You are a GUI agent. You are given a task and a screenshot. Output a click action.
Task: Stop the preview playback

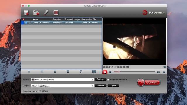(x=110, y=72)
